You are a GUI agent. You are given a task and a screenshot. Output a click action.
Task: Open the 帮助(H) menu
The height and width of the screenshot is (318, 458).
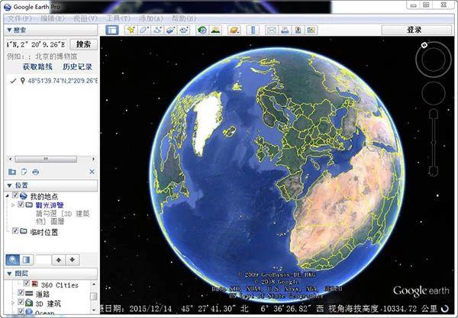(x=184, y=18)
